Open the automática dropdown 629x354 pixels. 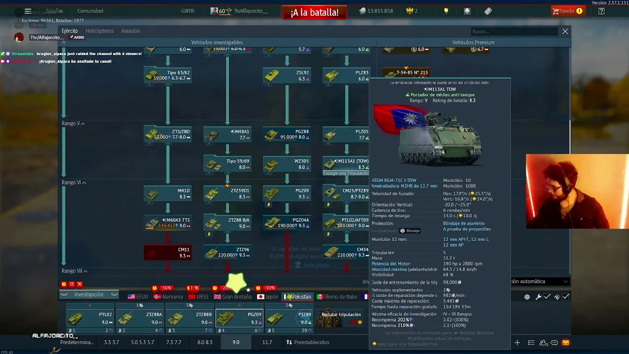coord(540,281)
